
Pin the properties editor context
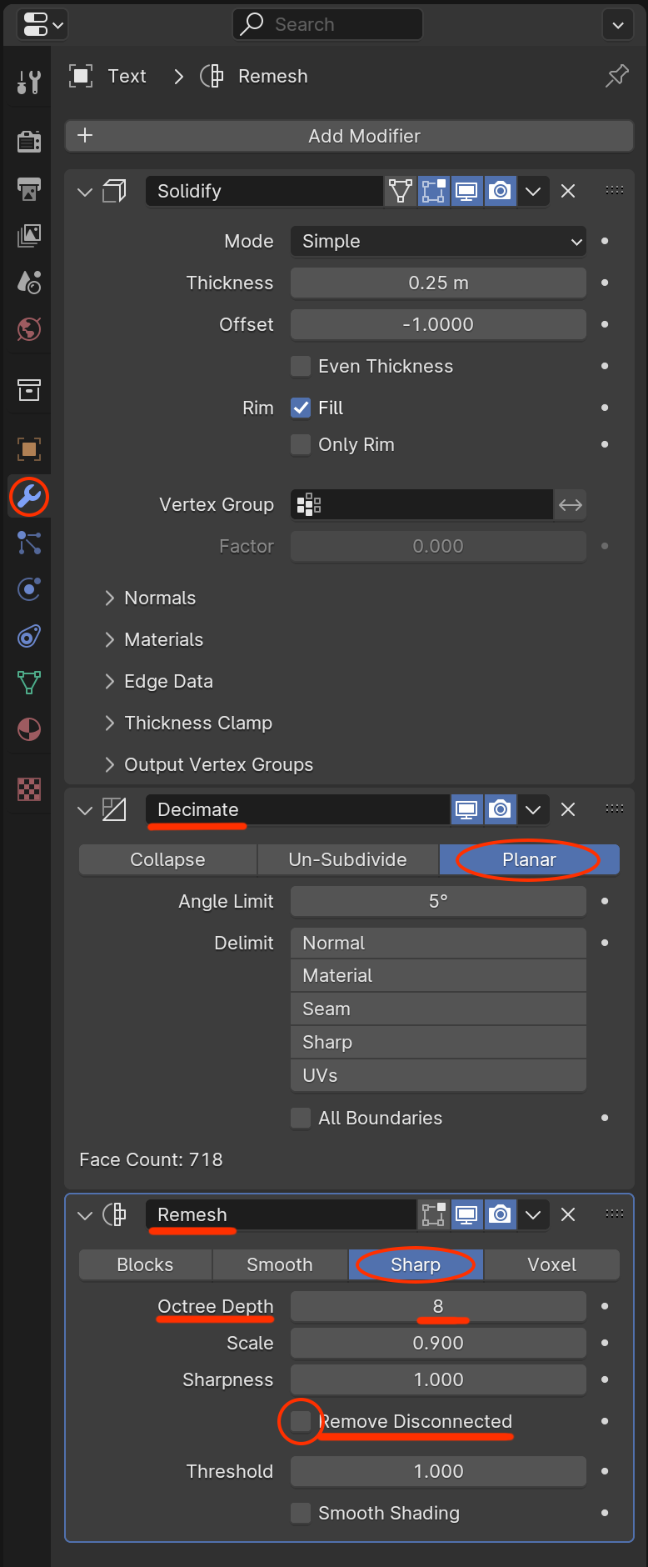coord(616,77)
